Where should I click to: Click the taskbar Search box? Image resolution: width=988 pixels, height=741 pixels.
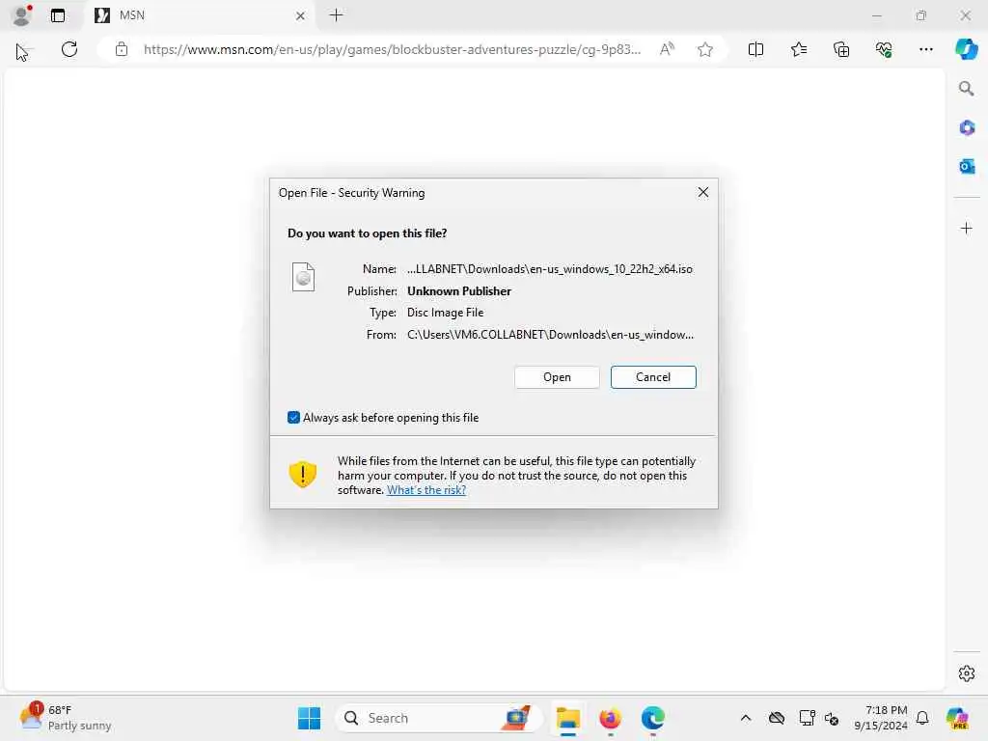click(439, 718)
